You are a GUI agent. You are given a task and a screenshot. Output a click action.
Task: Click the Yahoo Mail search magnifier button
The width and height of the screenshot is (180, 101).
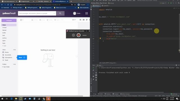coord(60,13)
